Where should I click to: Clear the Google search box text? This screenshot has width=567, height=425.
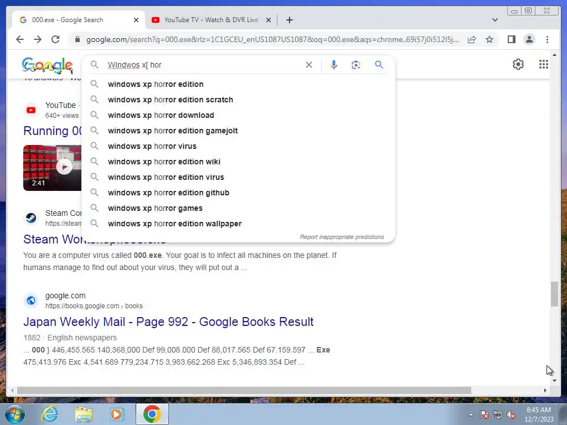point(309,65)
